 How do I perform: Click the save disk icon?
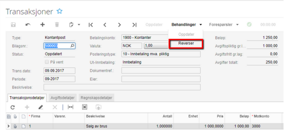[13, 25]
